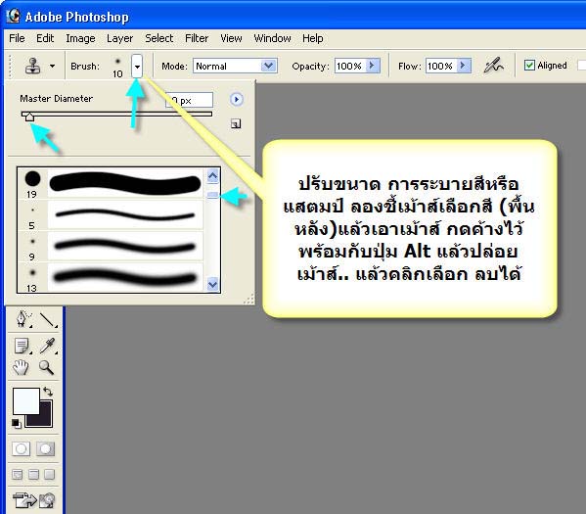Toggle the Brush preset picker arrow
The width and height of the screenshot is (586, 514).
pos(137,67)
